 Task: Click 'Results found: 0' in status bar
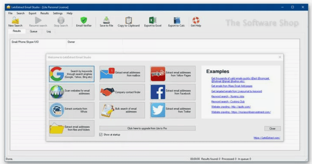point(211,159)
